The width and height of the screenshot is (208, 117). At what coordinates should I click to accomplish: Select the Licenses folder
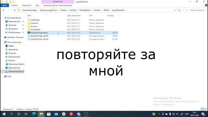coord(34,26)
